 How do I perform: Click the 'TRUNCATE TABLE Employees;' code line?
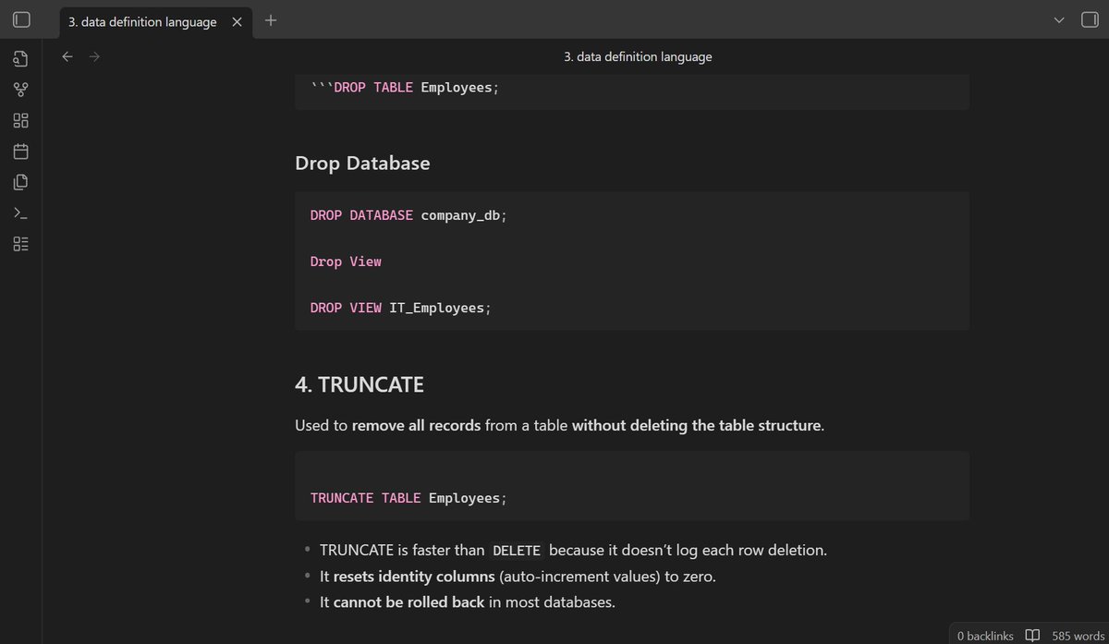point(408,498)
